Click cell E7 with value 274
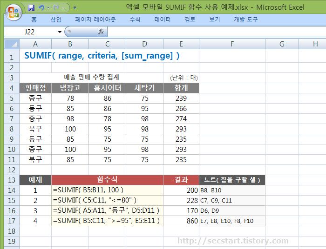Screen dimensions: 326x249 tap(181, 118)
